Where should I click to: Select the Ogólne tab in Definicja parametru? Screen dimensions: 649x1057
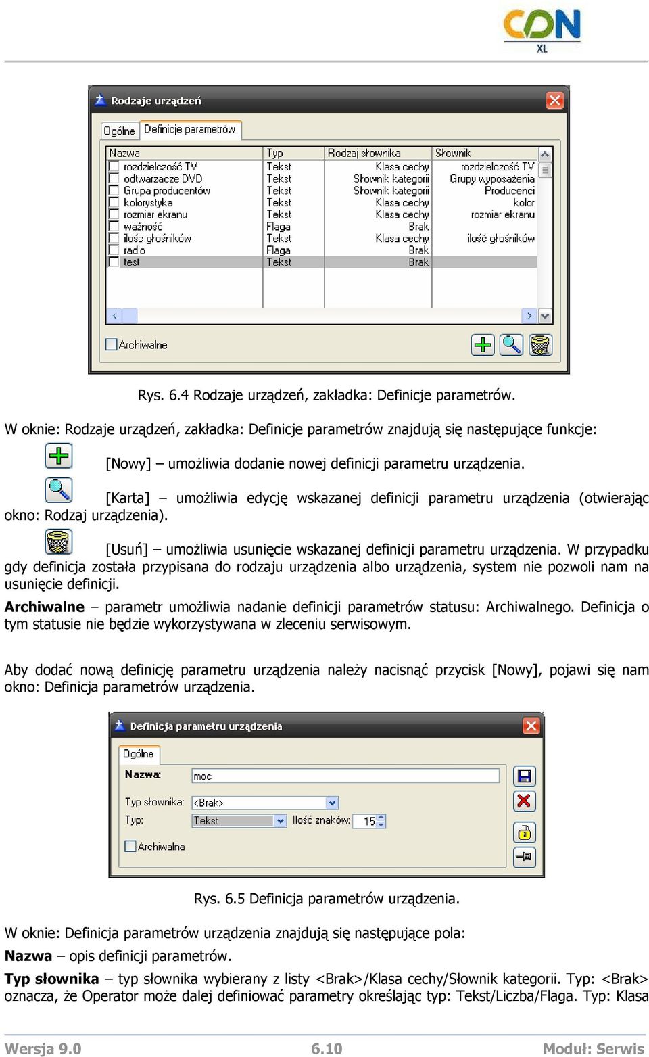139,754
